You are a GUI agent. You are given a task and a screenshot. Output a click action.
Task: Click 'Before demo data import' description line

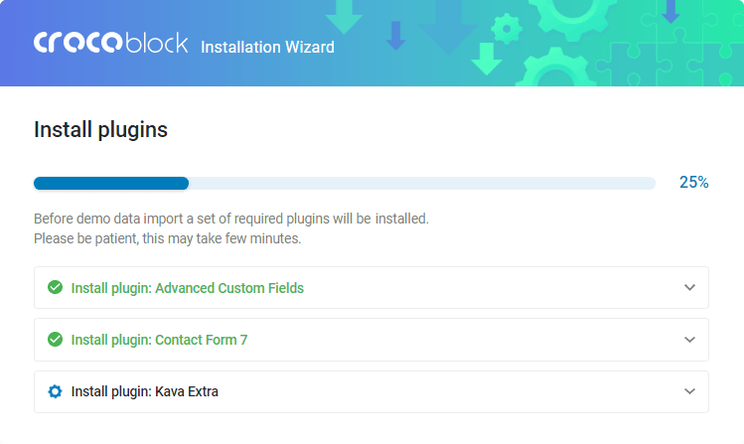coord(231,219)
